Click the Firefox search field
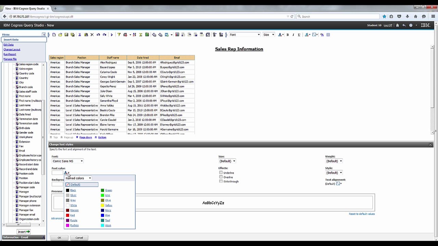Screen dimensions: 438x246 pos(338,16)
